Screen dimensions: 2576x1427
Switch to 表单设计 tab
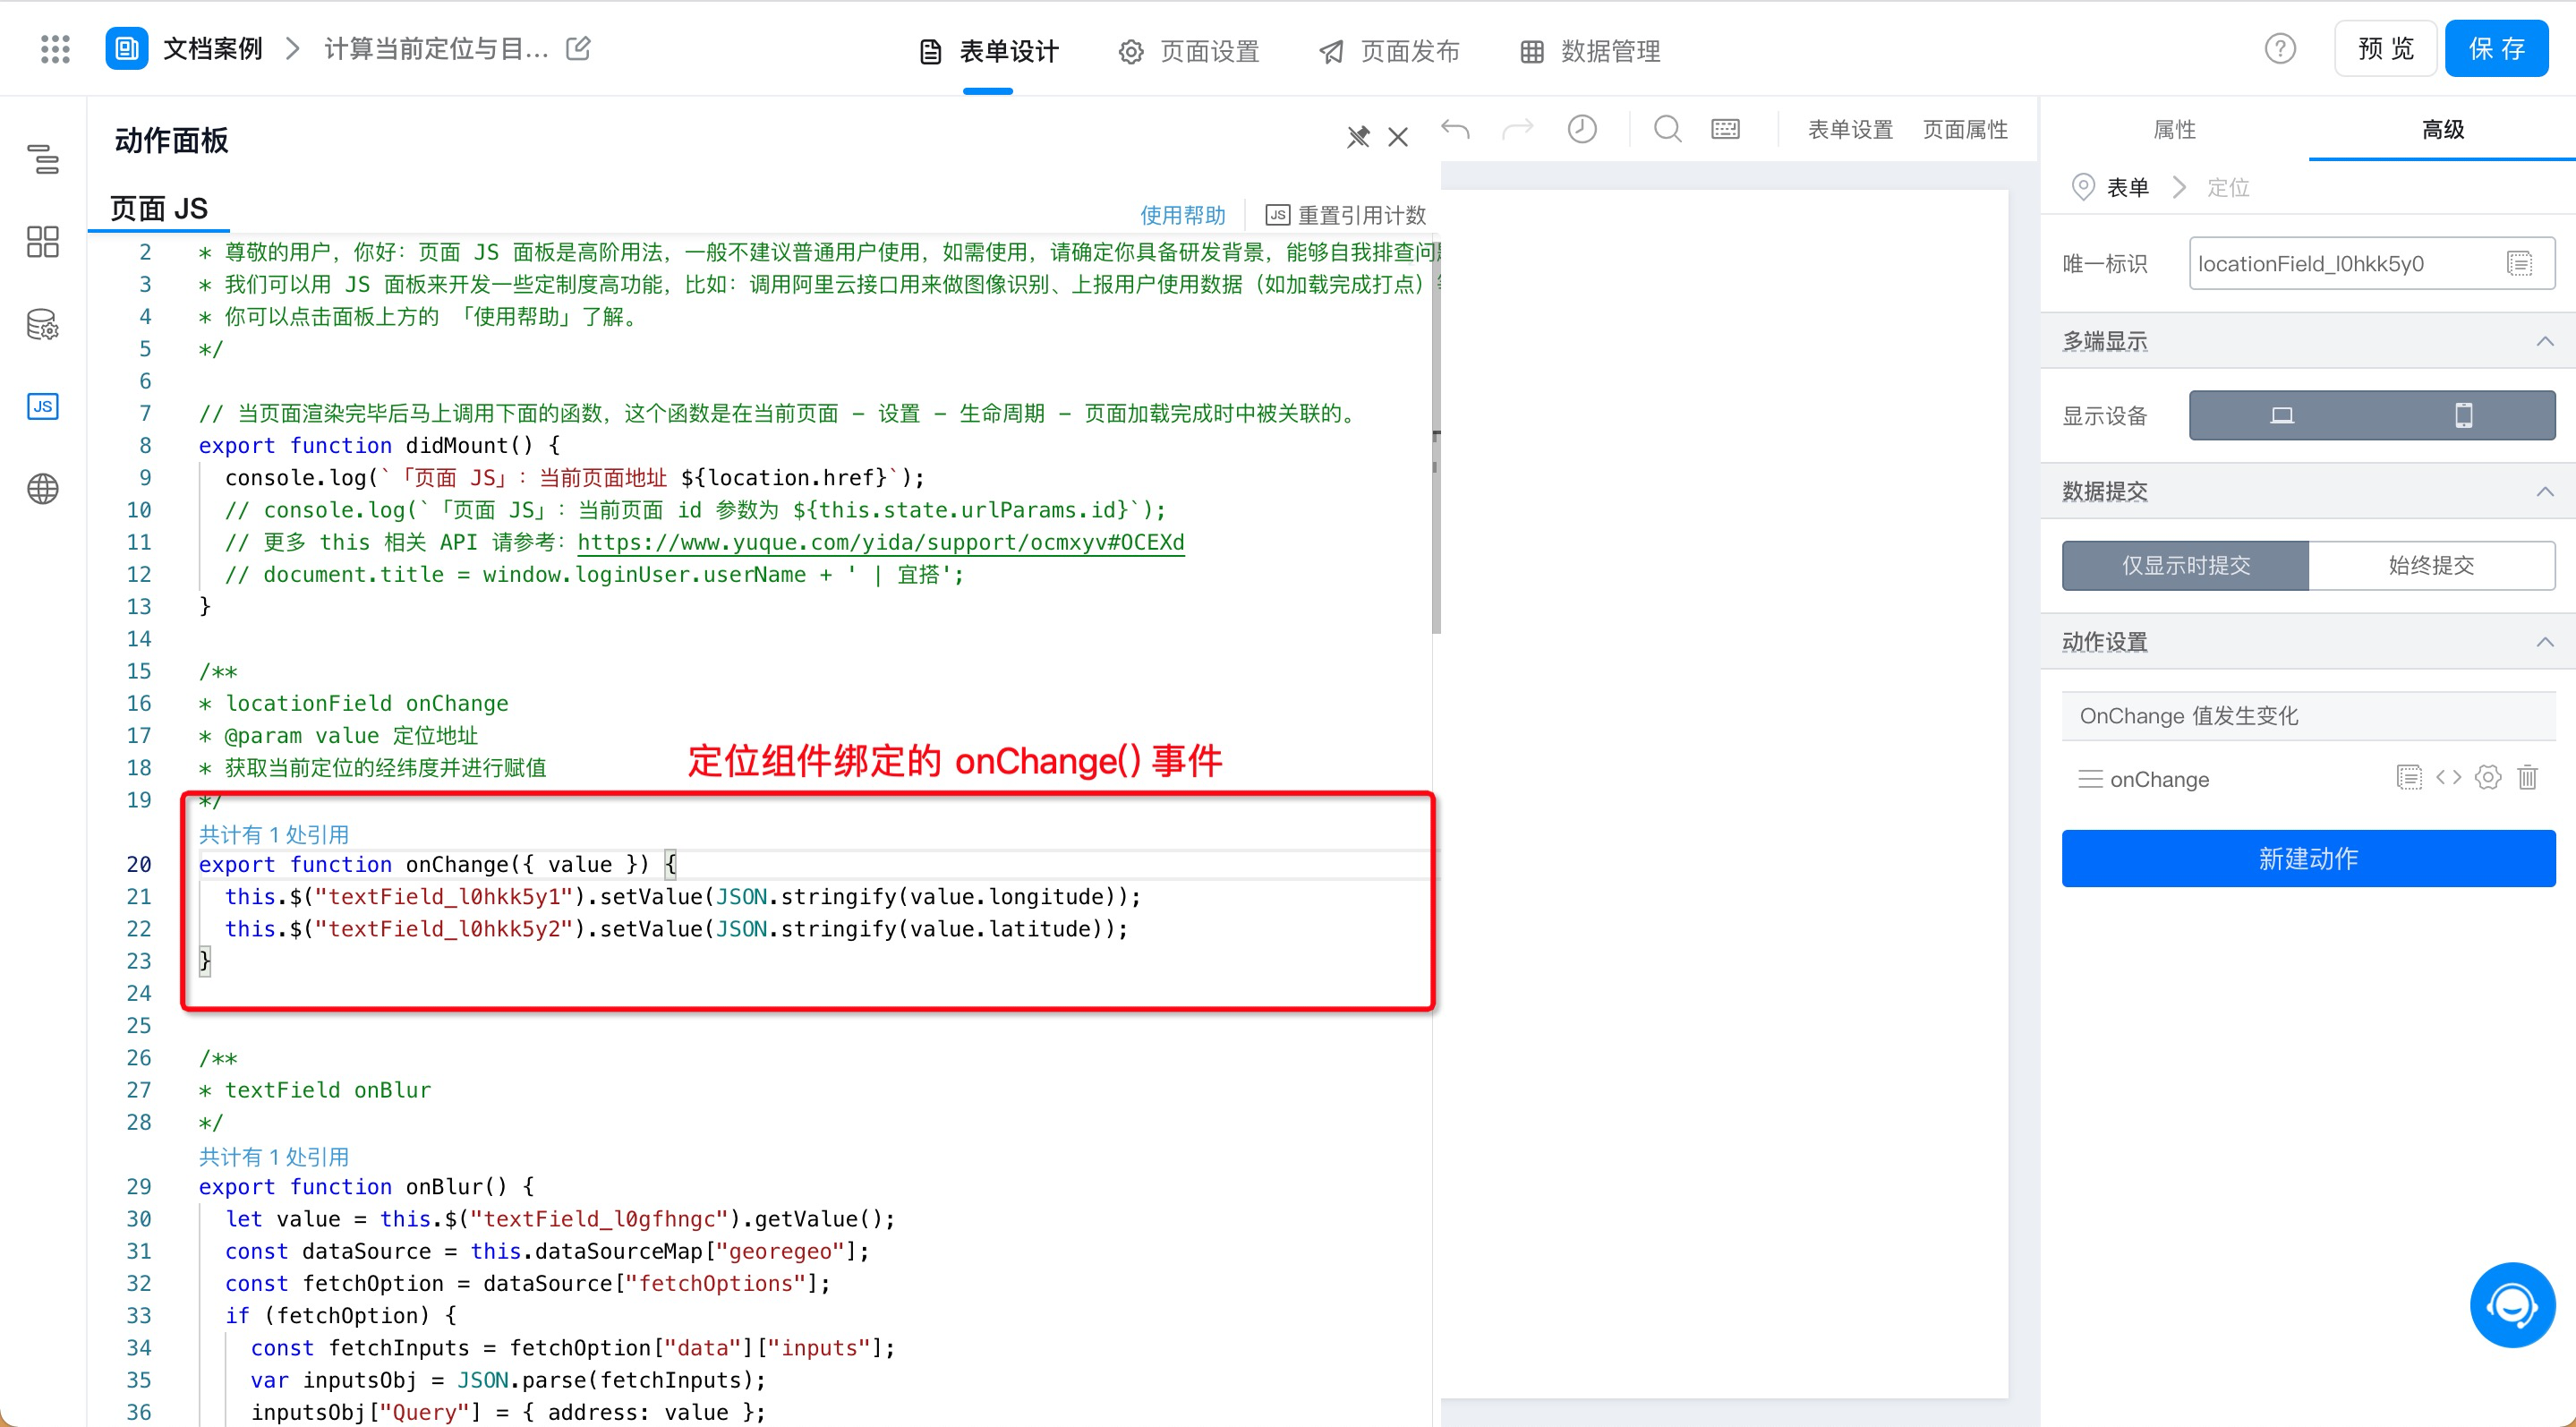[988, 51]
